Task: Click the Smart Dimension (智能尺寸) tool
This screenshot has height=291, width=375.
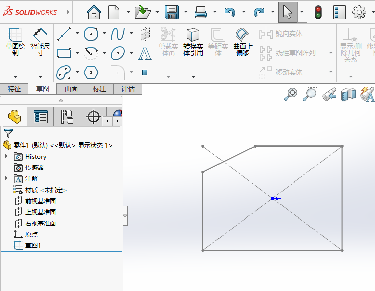Action: 40,41
